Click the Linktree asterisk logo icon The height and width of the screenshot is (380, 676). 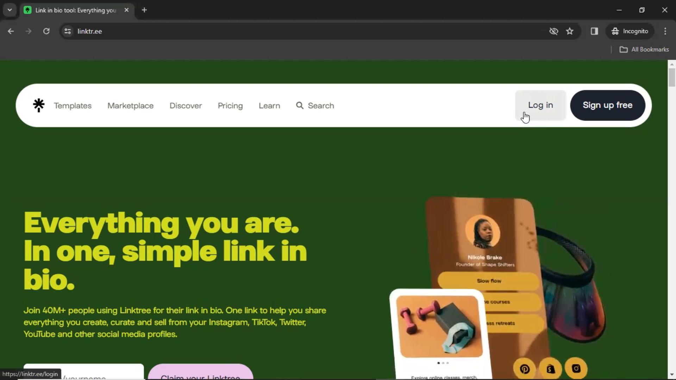coord(38,105)
